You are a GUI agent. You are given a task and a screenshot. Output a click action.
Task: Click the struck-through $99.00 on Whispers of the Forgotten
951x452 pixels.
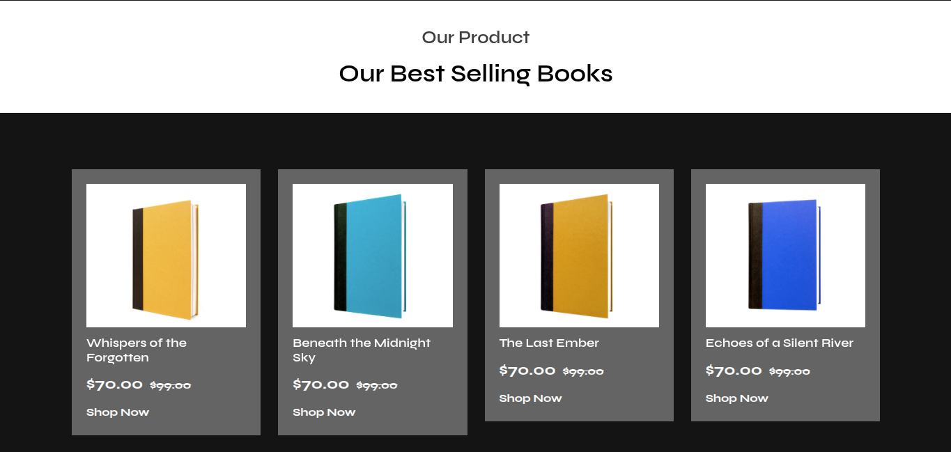coord(171,386)
